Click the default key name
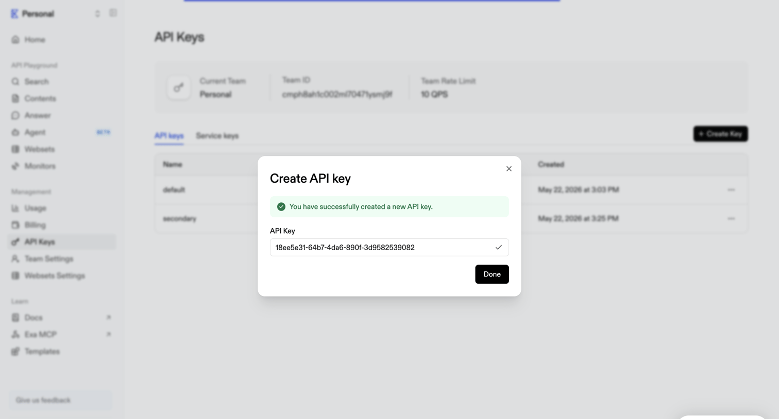This screenshot has width=779, height=419. click(174, 190)
